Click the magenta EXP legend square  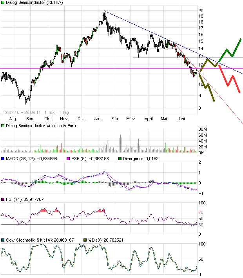coord(68,159)
